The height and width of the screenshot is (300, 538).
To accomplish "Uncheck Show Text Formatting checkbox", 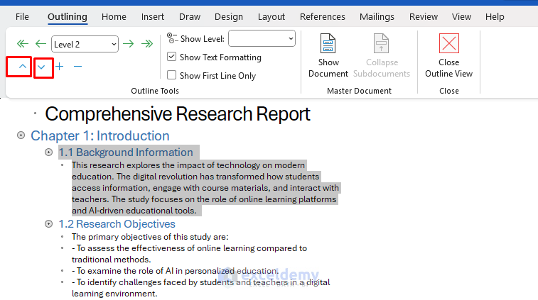I will click(x=171, y=57).
